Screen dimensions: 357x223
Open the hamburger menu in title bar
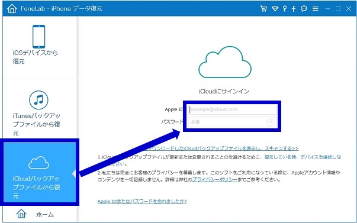pos(316,9)
